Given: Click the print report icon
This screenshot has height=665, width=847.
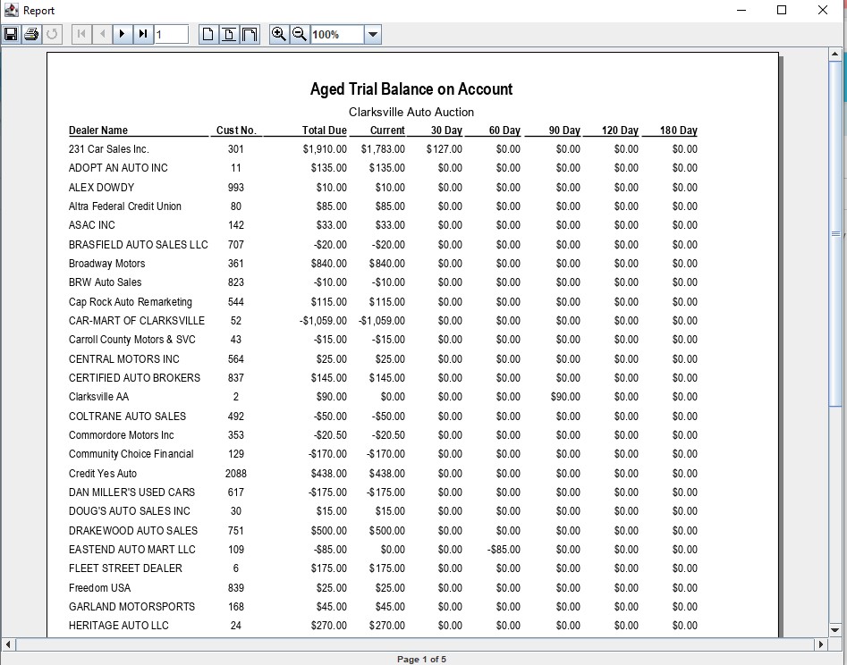Looking at the screenshot, I should pos(31,35).
